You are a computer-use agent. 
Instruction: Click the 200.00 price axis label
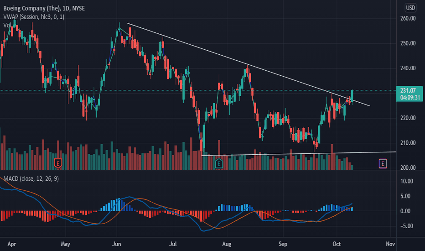click(x=408, y=167)
